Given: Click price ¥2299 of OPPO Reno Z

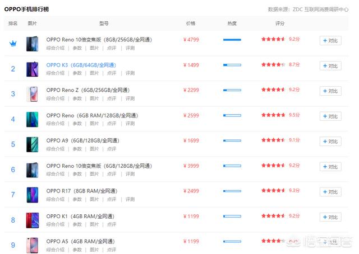Looking at the screenshot, I should (191, 90).
